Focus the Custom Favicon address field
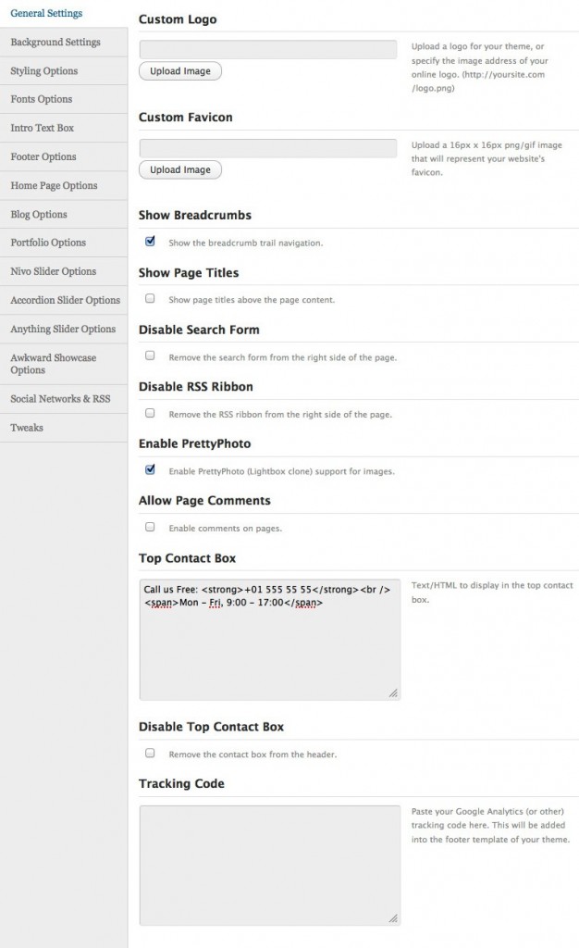Image resolution: width=579 pixels, height=948 pixels. 268,148
